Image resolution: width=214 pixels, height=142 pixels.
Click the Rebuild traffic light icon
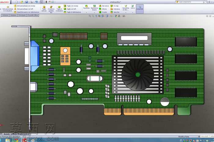[46, 2]
